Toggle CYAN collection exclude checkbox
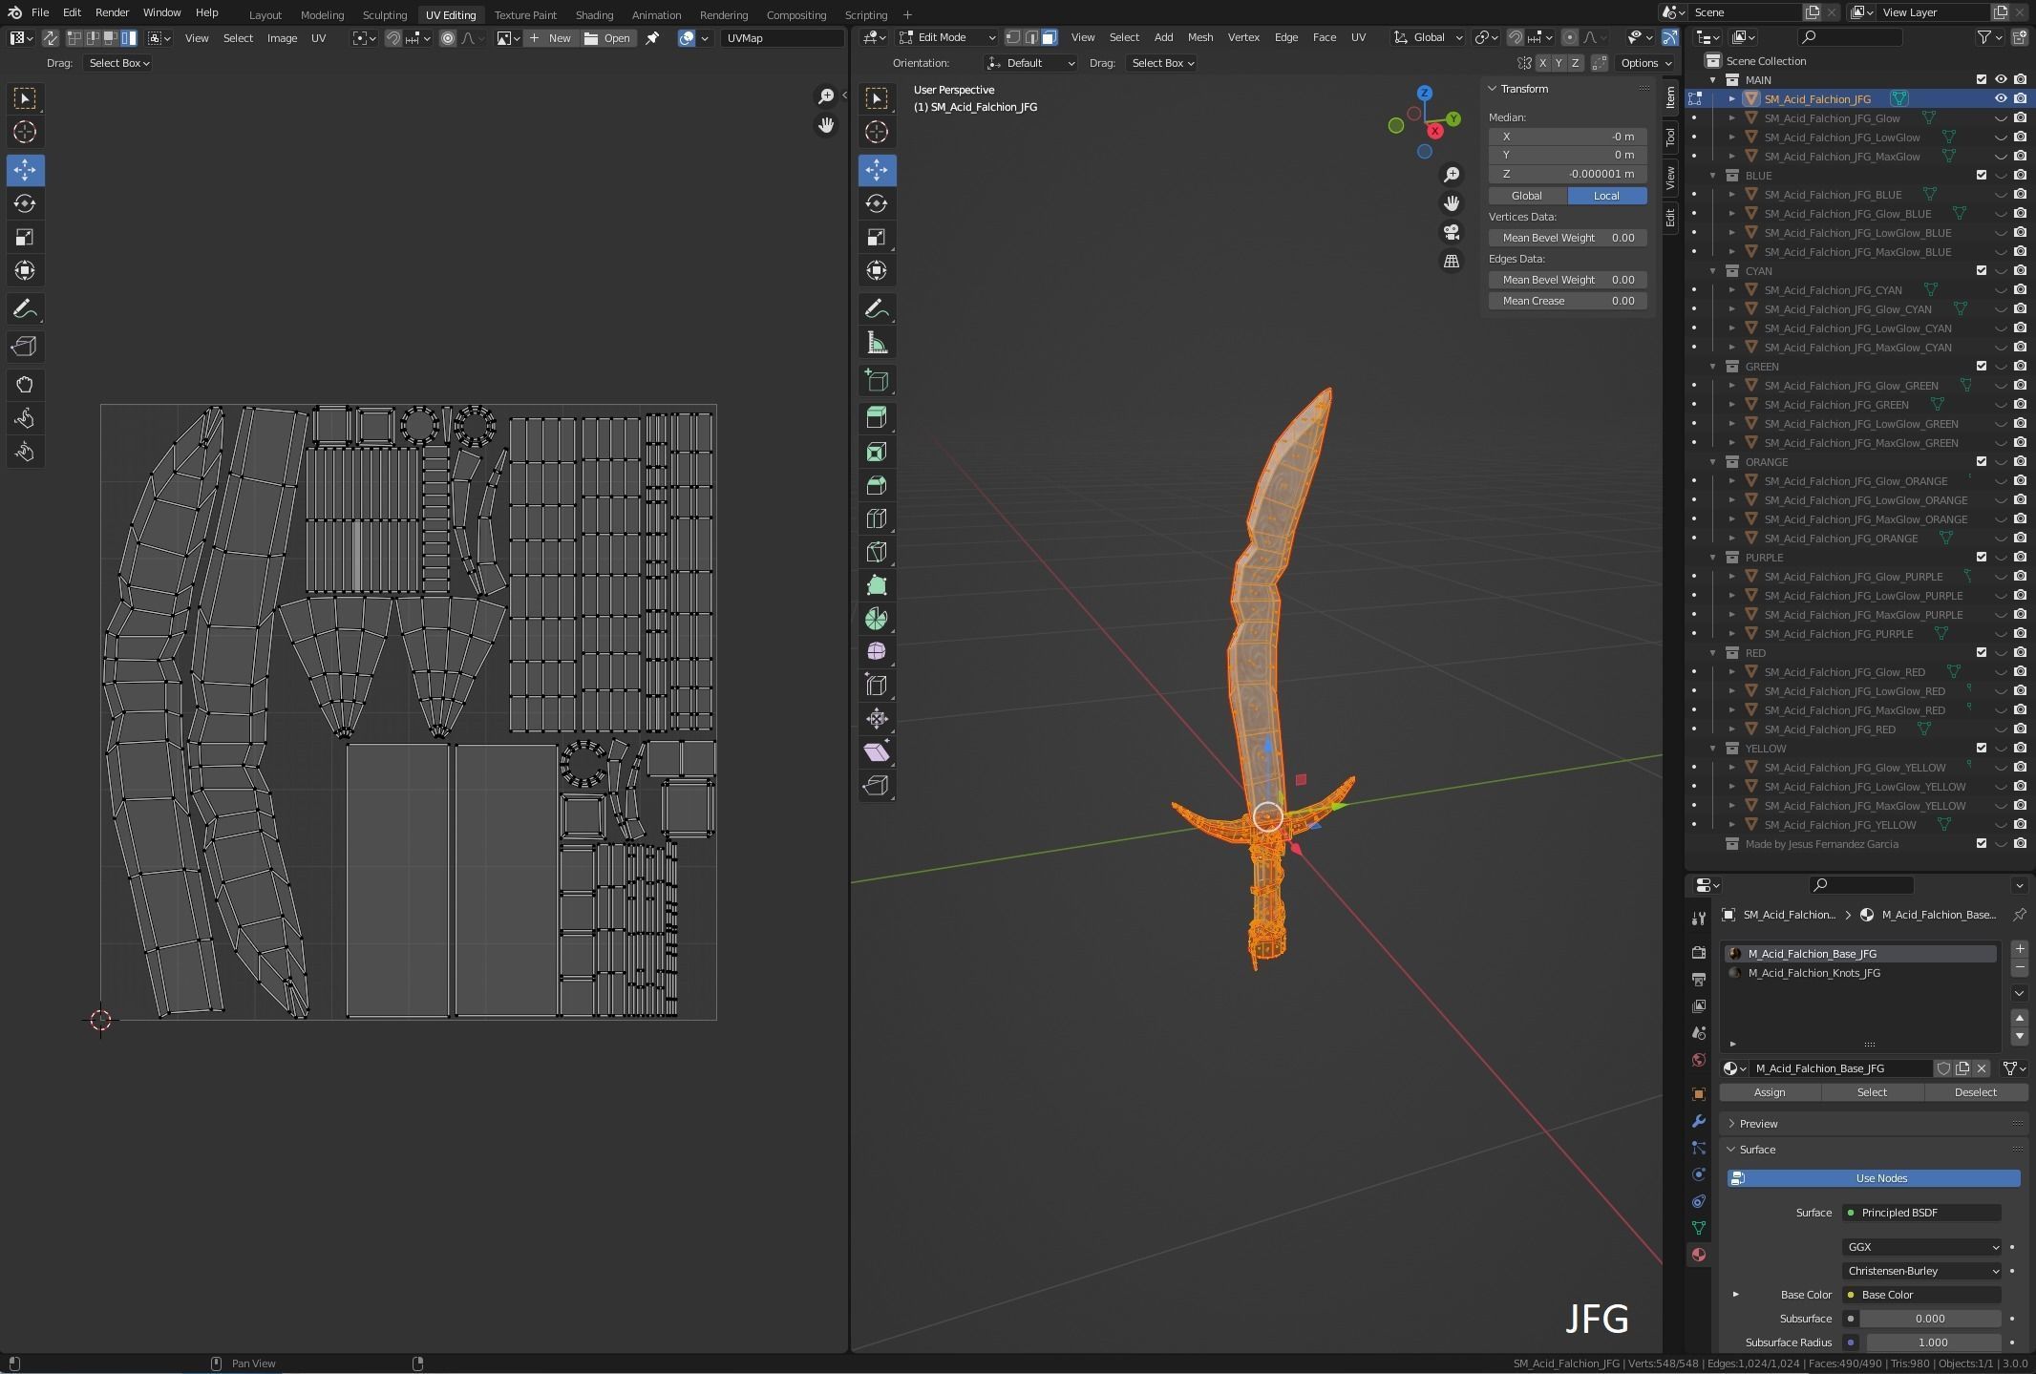 click(x=1982, y=270)
